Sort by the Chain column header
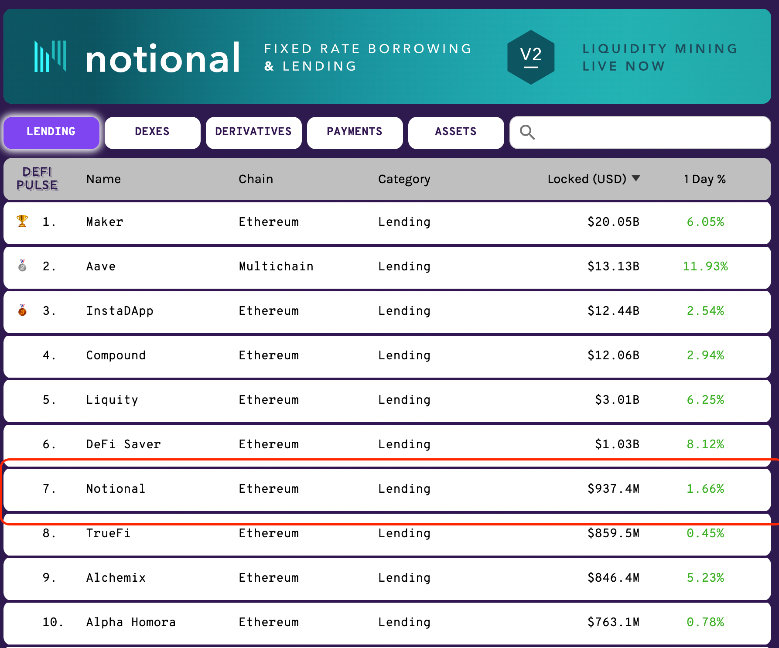 pos(256,179)
